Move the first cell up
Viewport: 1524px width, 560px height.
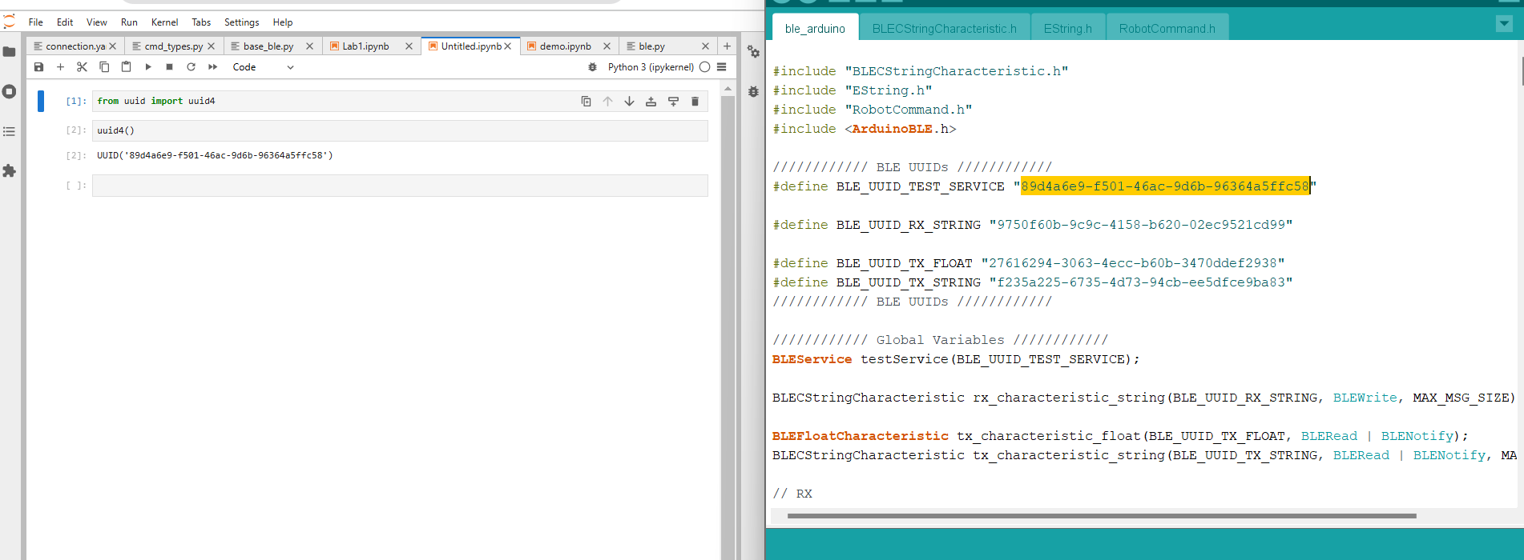[x=607, y=102]
